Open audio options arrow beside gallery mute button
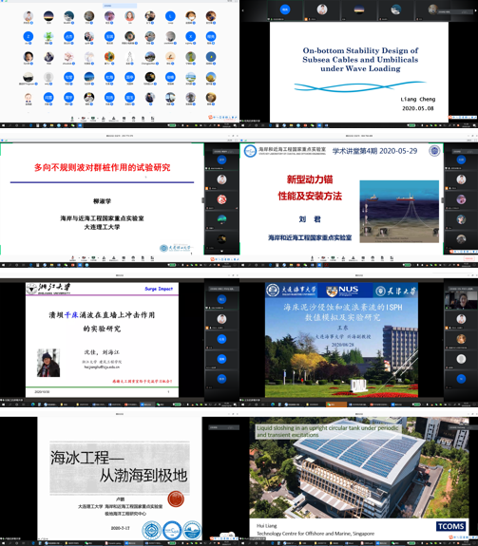 tap(78, 118)
